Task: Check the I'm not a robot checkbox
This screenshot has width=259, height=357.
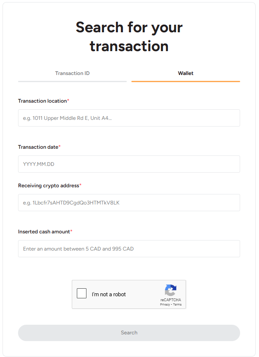Action: [81, 293]
